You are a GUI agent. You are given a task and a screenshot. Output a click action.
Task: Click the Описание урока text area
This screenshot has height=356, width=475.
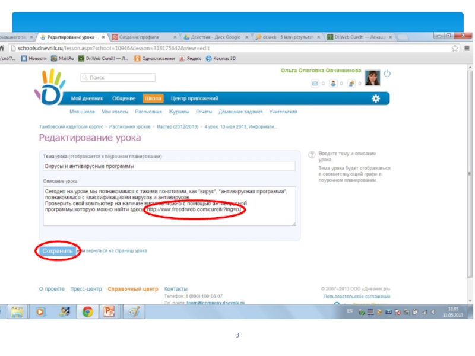click(169, 206)
